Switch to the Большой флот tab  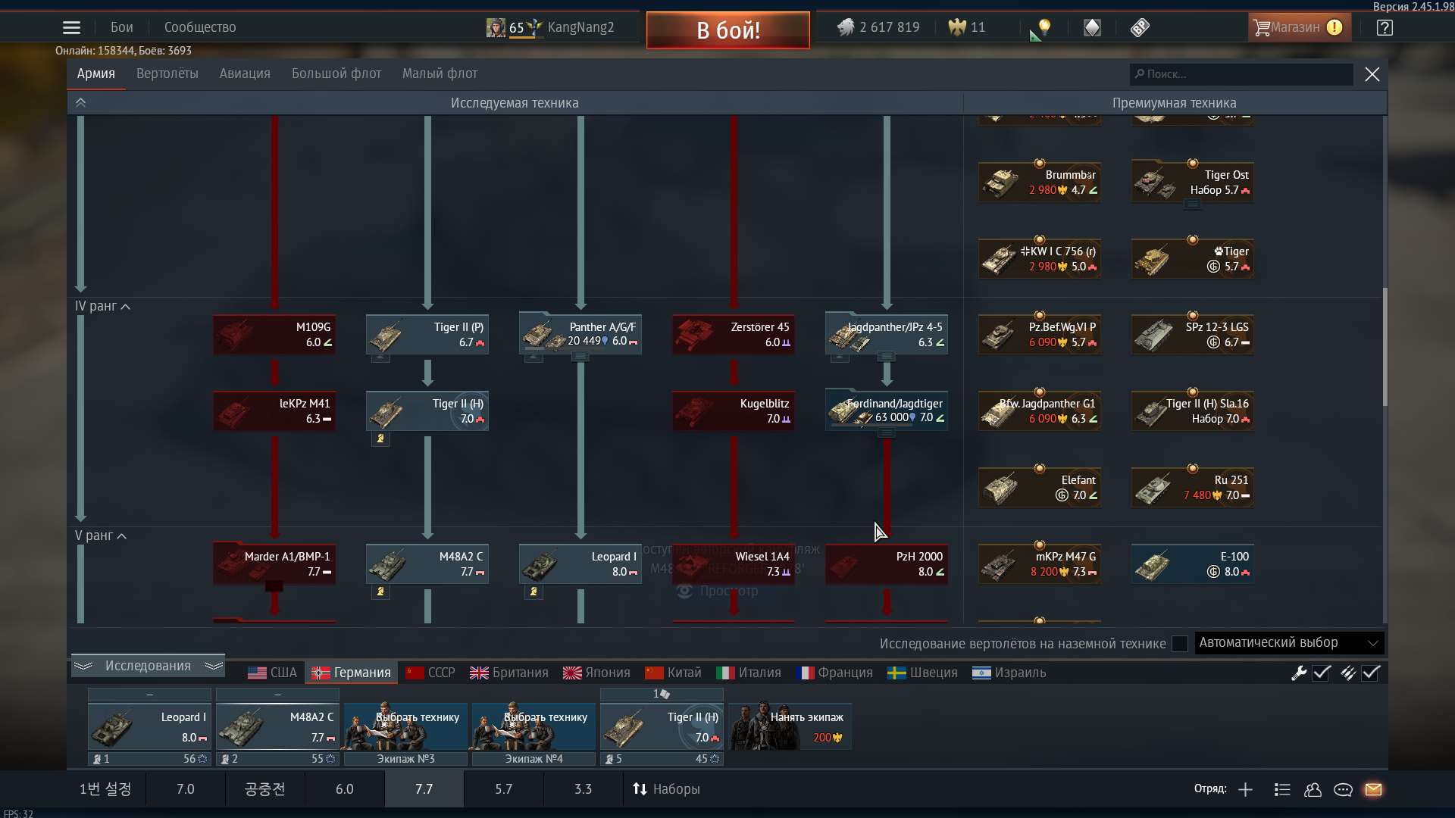(x=336, y=73)
